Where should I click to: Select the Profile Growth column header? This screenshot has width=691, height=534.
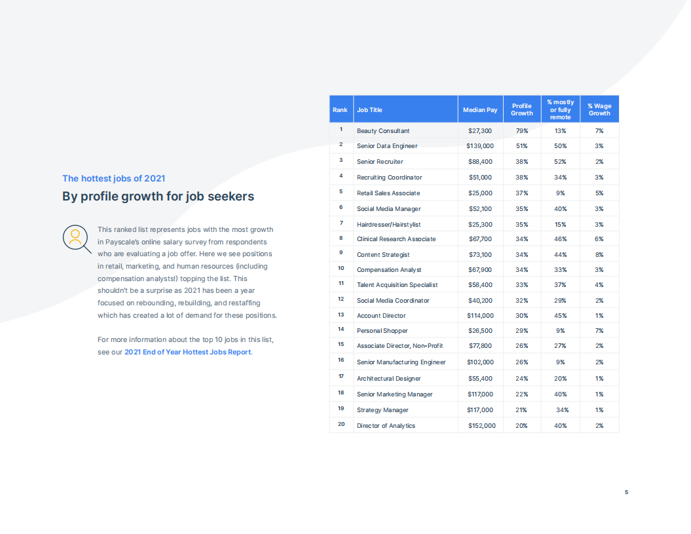point(522,109)
